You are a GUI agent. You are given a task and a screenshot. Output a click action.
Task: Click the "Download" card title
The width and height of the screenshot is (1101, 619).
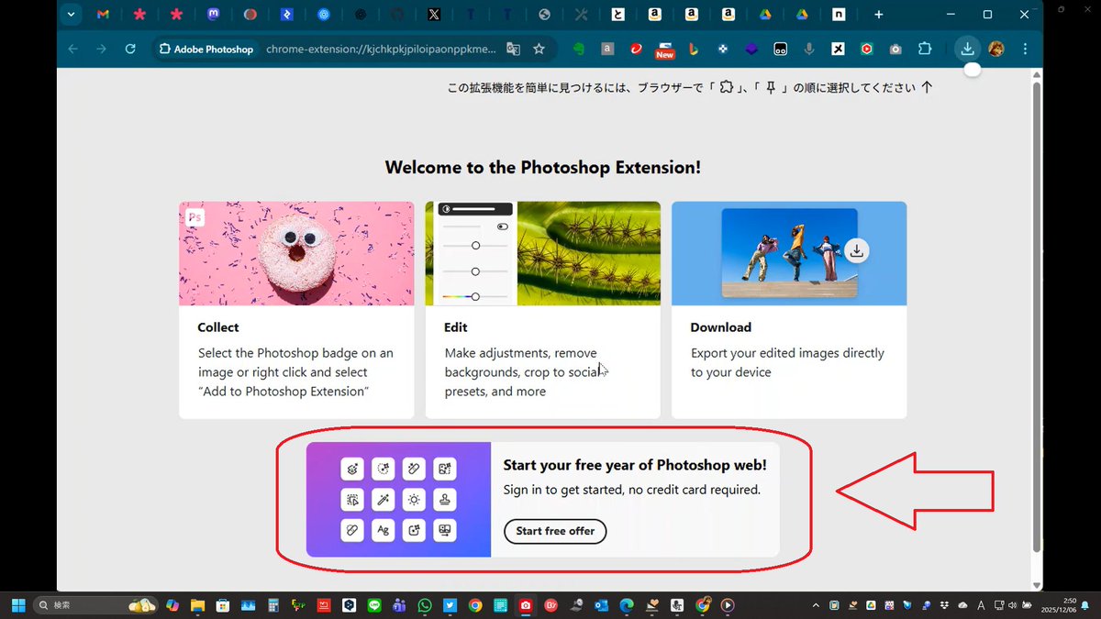click(x=721, y=327)
